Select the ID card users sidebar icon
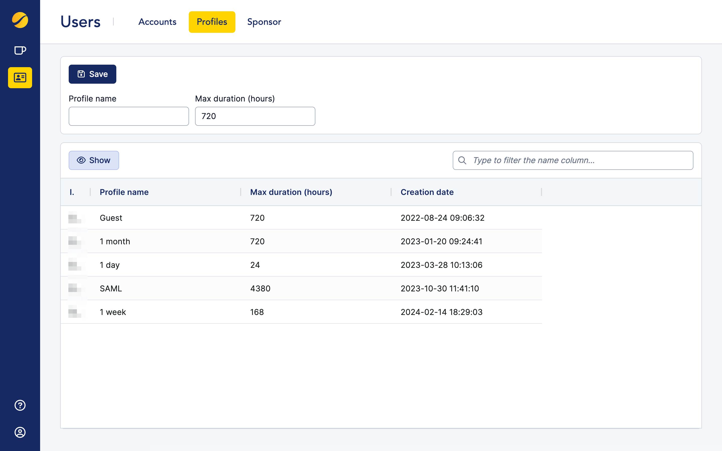The width and height of the screenshot is (722, 451). (20, 78)
